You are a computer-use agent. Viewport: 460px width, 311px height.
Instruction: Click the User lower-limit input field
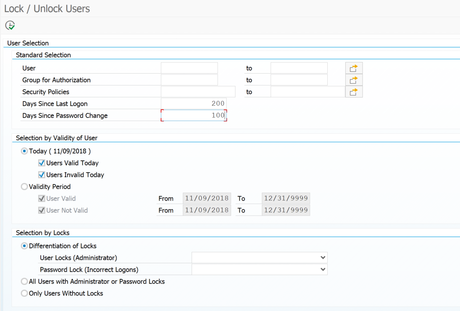pyautogui.click(x=189, y=68)
